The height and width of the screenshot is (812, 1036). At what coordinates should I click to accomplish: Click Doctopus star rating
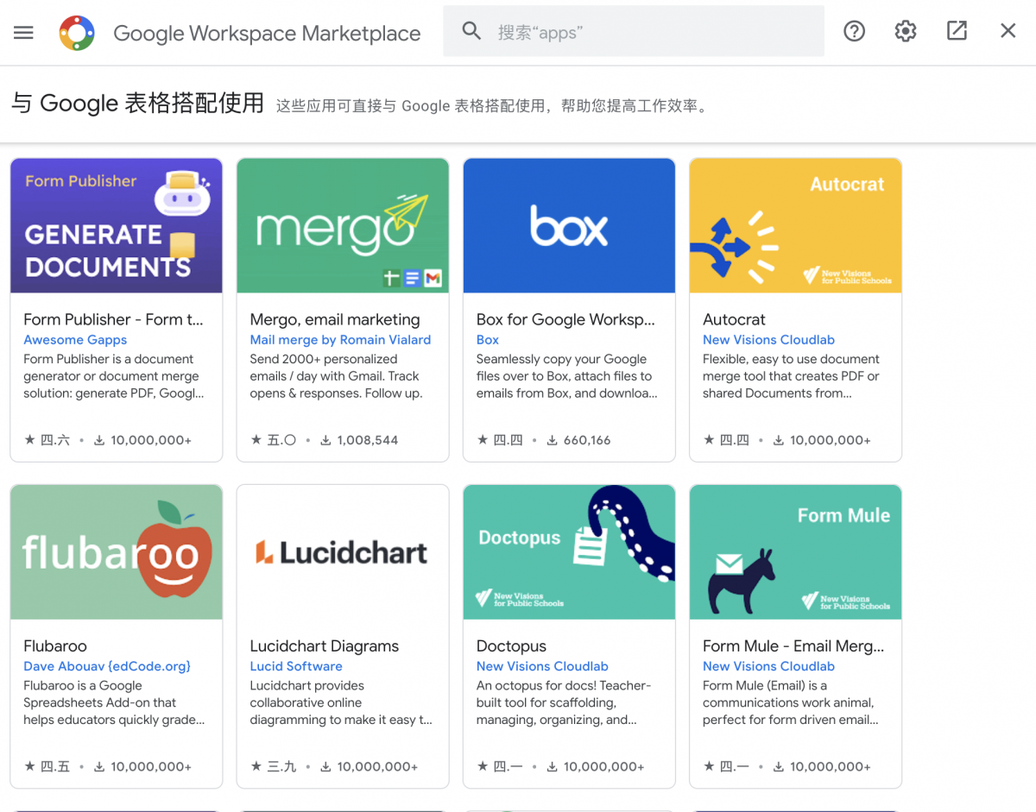coord(500,766)
